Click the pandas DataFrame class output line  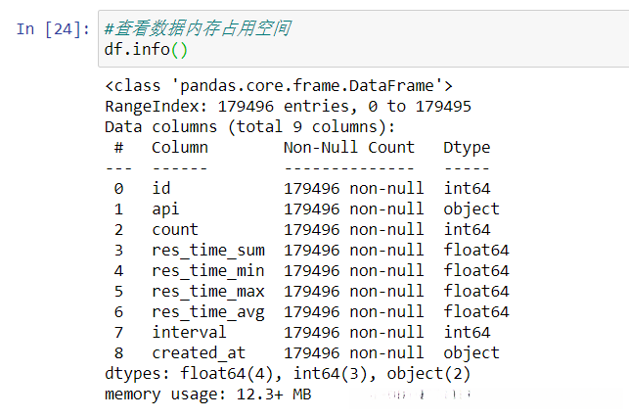278,86
